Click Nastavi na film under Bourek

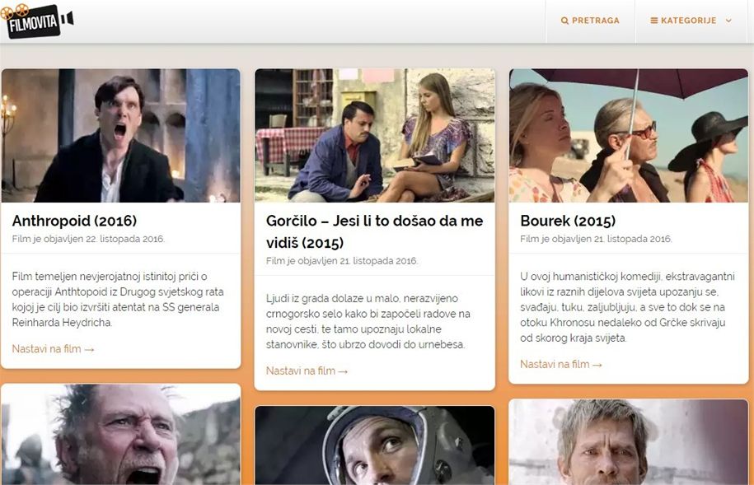click(x=560, y=364)
